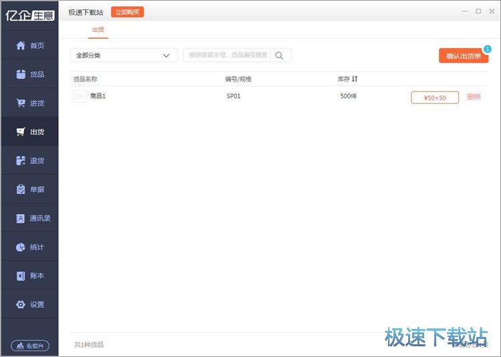Open the 设置 settings section

[29, 305]
